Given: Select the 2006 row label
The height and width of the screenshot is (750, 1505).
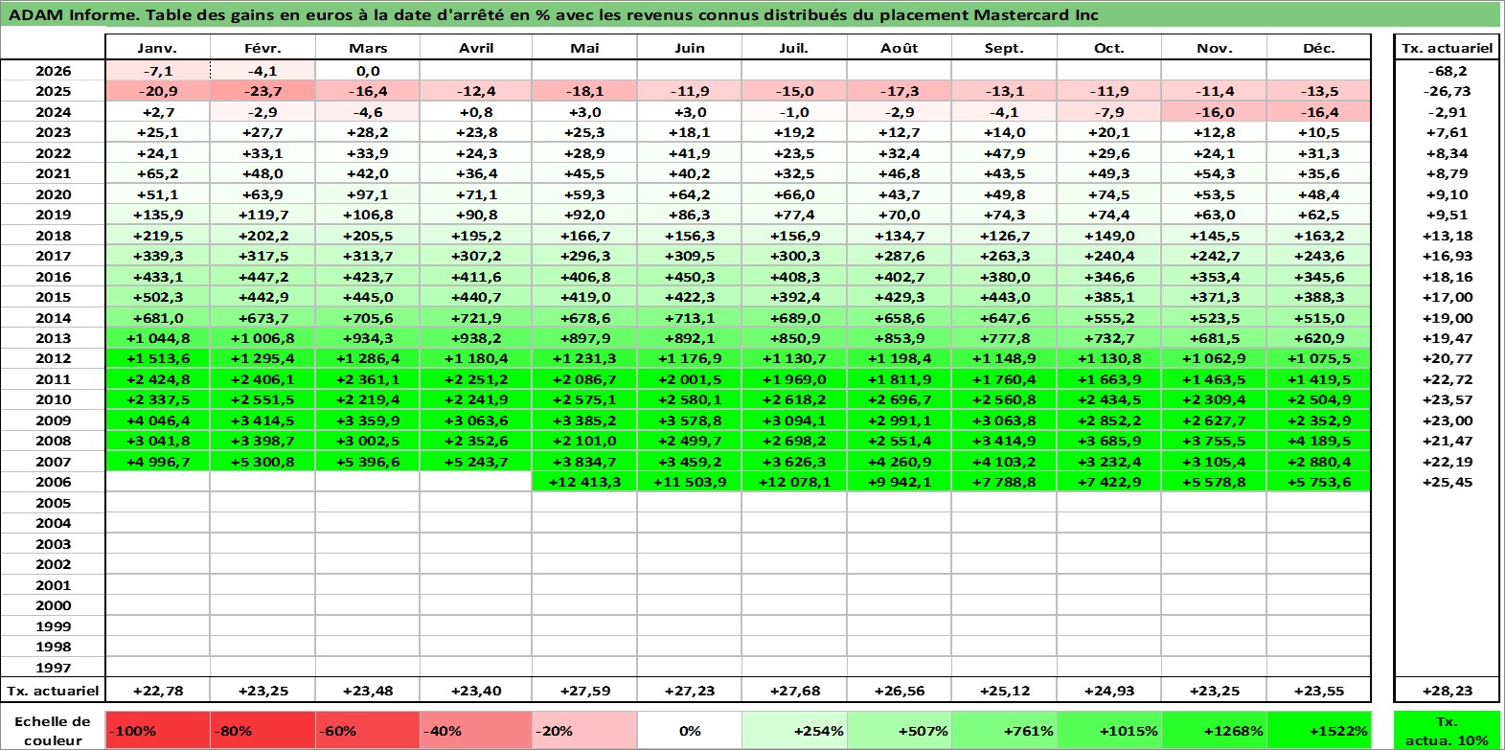Looking at the screenshot, I should click(53, 482).
